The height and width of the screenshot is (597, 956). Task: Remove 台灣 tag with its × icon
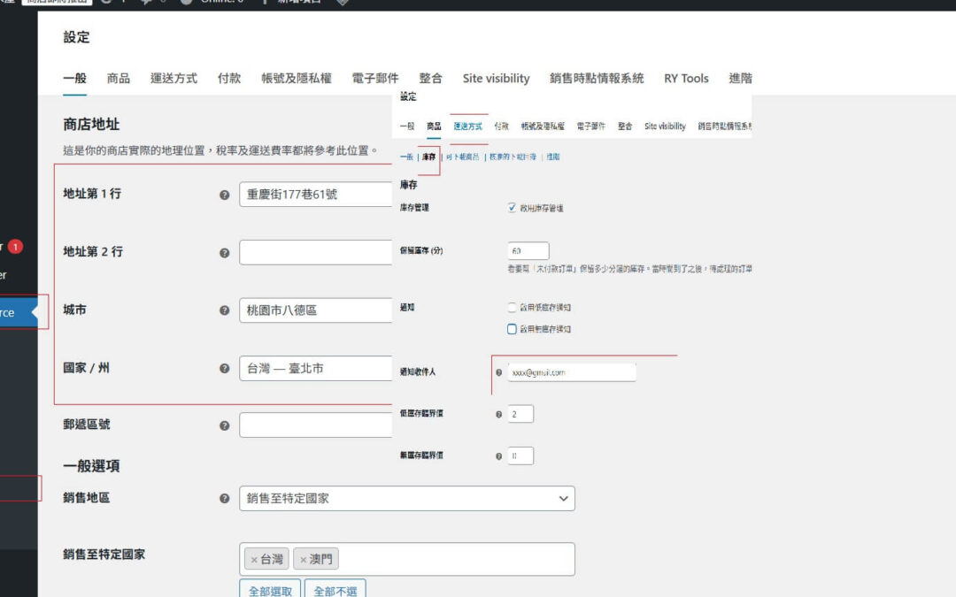coord(254,559)
